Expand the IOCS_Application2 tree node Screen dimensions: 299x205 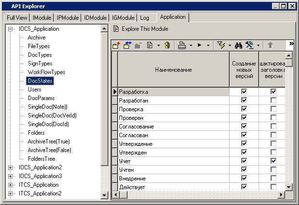[11, 167]
